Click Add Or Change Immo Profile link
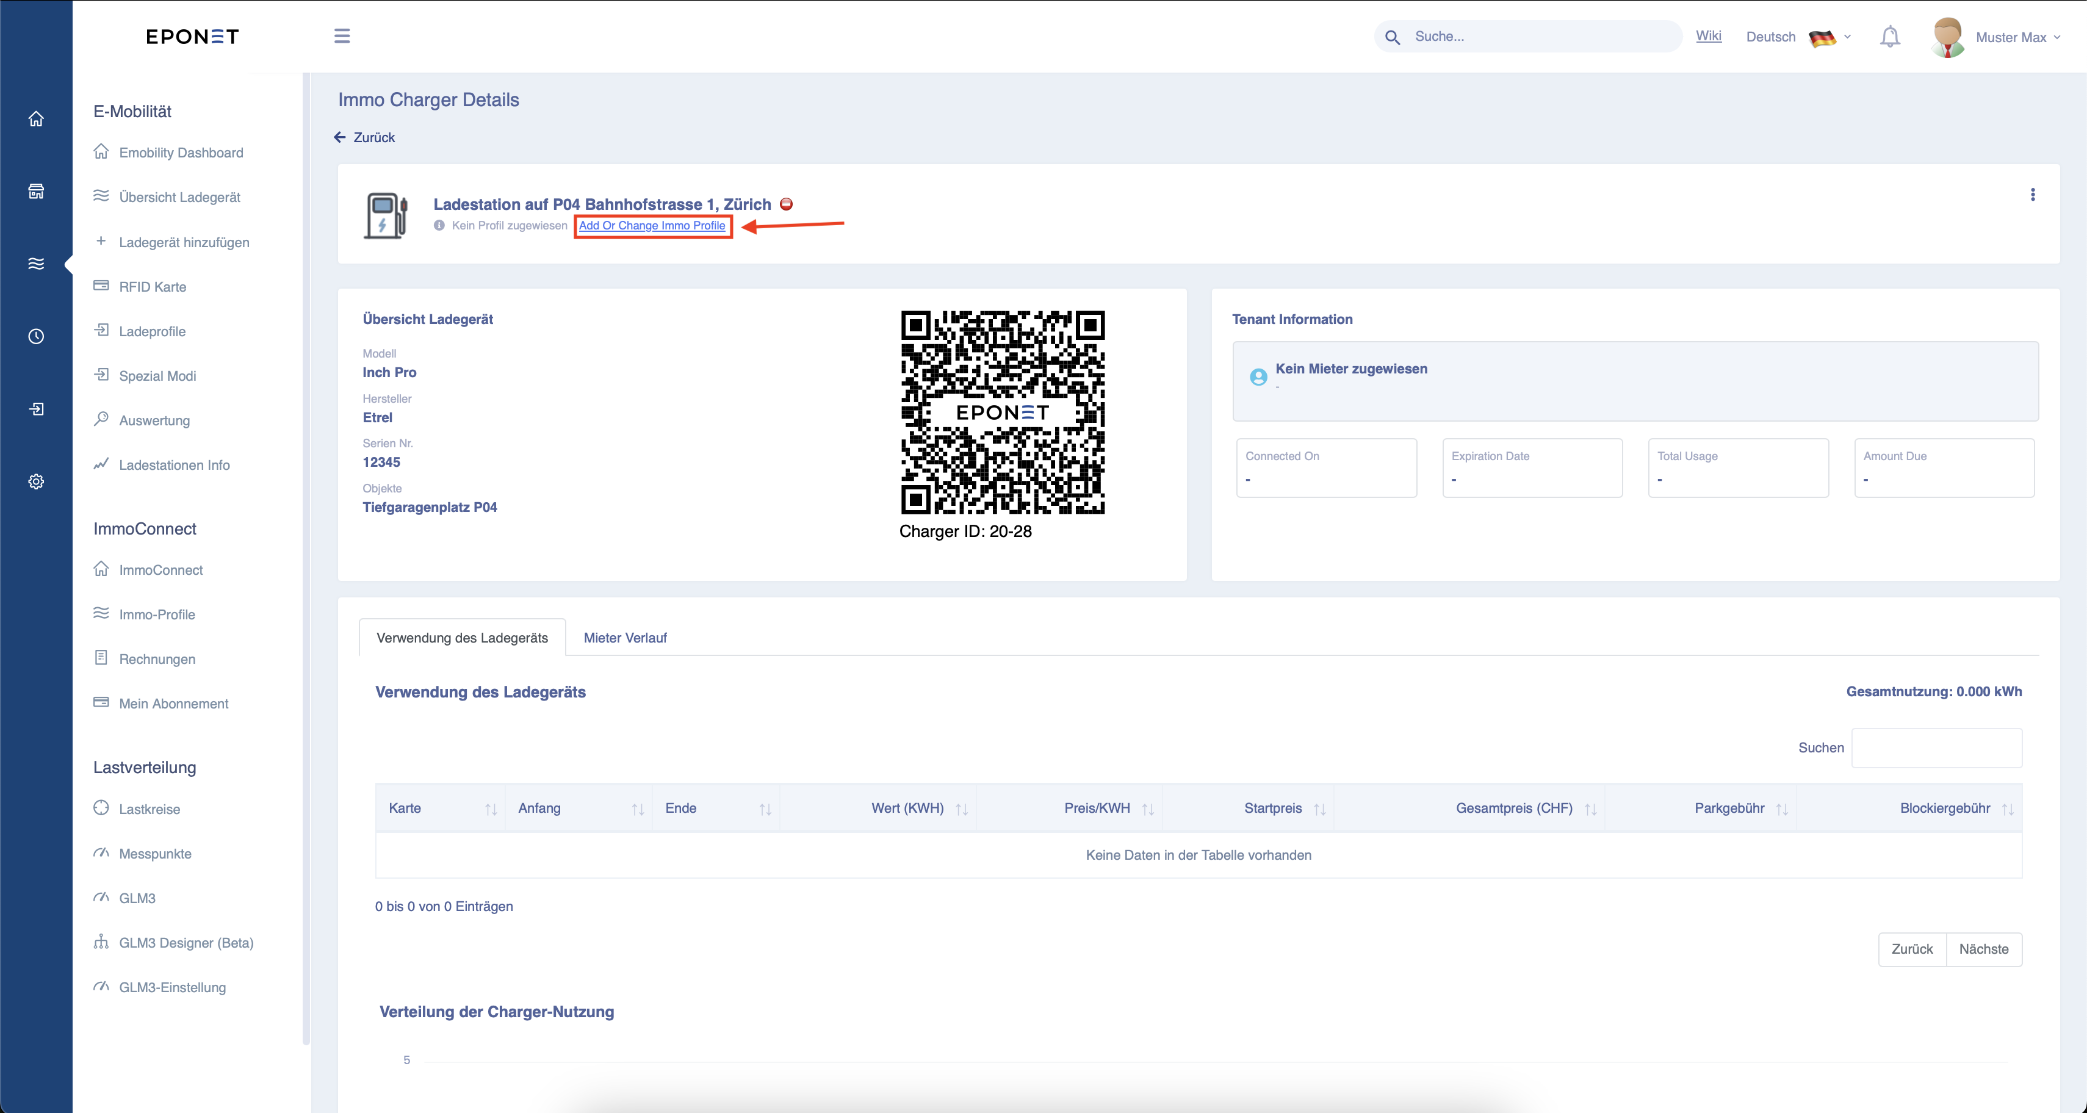The image size is (2087, 1113). coord(651,226)
